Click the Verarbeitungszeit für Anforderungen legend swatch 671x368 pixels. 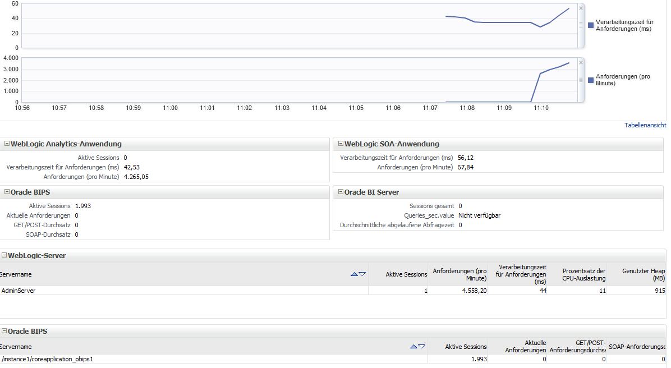(591, 26)
